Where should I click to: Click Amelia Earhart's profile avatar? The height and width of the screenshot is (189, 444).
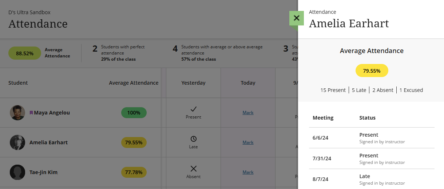(17, 142)
